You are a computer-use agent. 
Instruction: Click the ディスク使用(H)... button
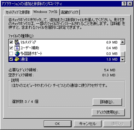pos(108,112)
